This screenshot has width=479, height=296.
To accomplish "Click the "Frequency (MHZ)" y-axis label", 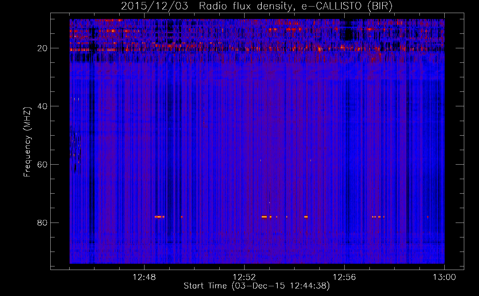I will pyautogui.click(x=27, y=142).
